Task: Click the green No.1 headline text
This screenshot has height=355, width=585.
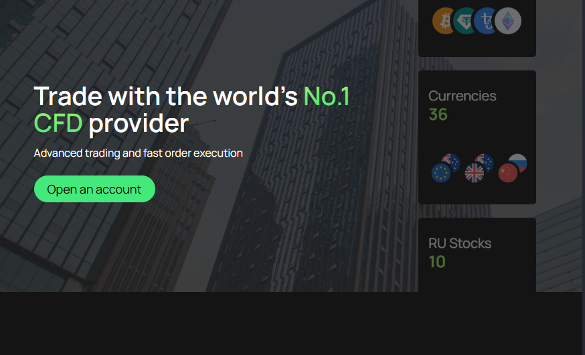Action: click(327, 97)
